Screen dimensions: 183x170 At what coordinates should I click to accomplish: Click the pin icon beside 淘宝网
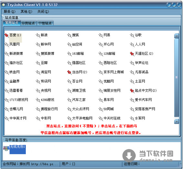pyautogui.click(x=38, y=72)
